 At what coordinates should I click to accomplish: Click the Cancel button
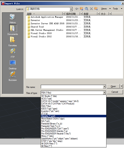point(115,92)
